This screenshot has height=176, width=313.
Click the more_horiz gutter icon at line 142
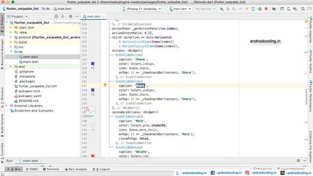92,130
